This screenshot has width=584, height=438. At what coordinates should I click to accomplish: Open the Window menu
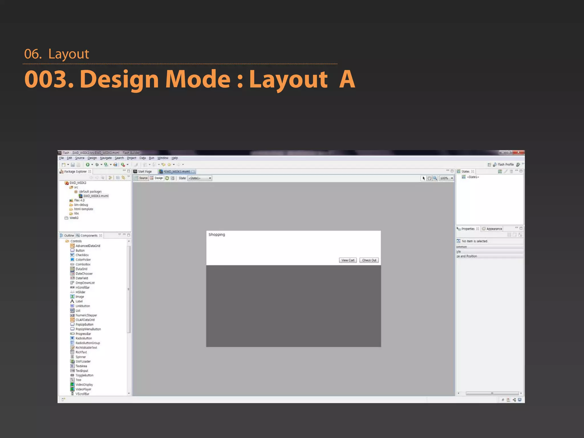163,158
